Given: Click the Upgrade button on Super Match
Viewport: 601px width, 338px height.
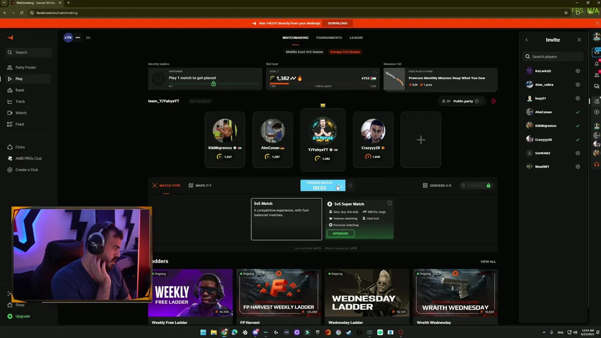Looking at the screenshot, I should (x=340, y=233).
